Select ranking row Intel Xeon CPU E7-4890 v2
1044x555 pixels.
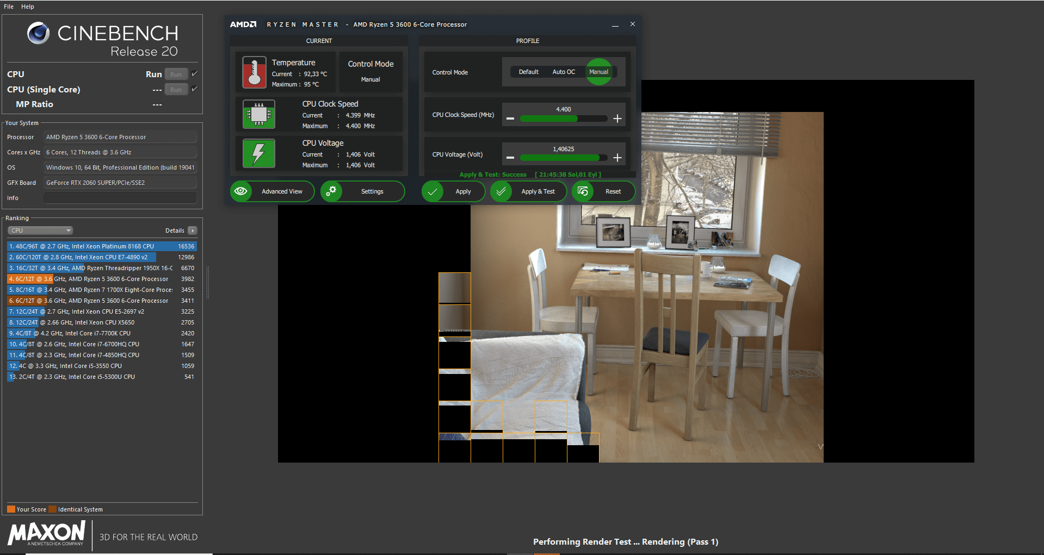(102, 257)
